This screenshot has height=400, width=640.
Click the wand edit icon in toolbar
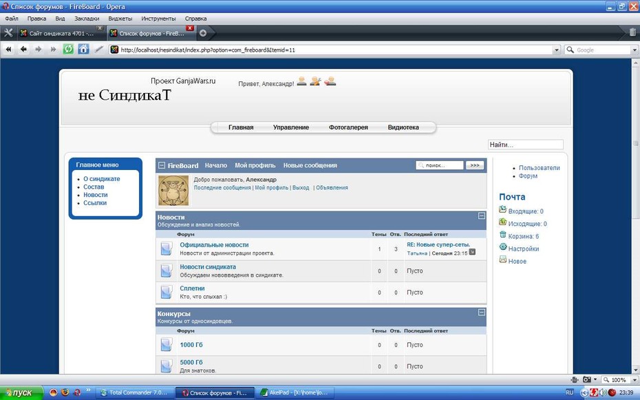(x=99, y=50)
